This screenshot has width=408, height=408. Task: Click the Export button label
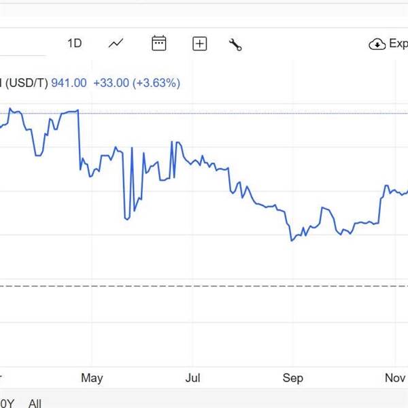click(397, 44)
